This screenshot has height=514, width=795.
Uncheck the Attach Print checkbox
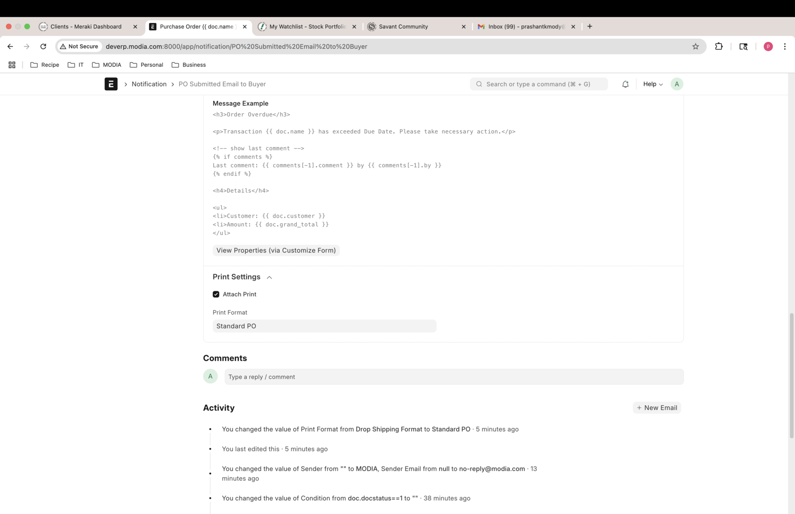pos(216,295)
